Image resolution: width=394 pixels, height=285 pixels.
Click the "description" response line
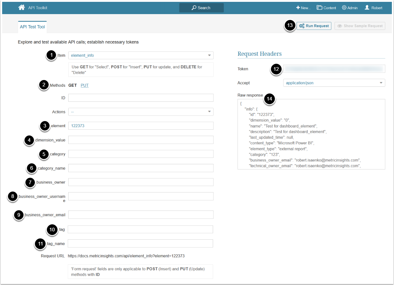(288, 132)
